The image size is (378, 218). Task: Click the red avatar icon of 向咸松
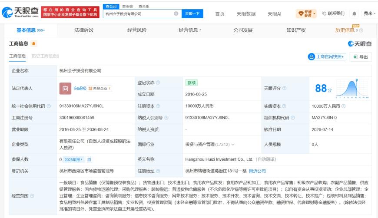[65, 89]
